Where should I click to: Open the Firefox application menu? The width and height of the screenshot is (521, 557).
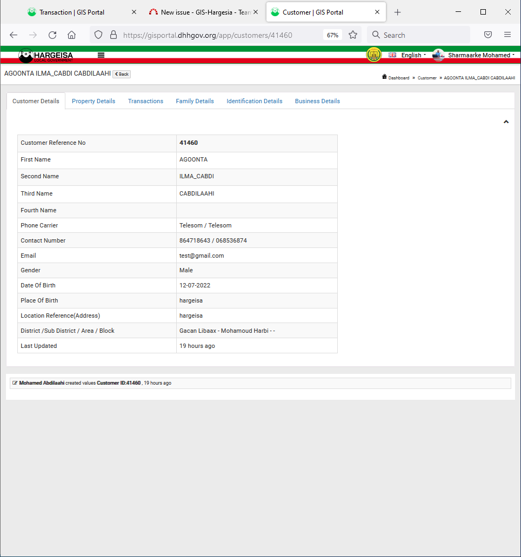point(507,35)
